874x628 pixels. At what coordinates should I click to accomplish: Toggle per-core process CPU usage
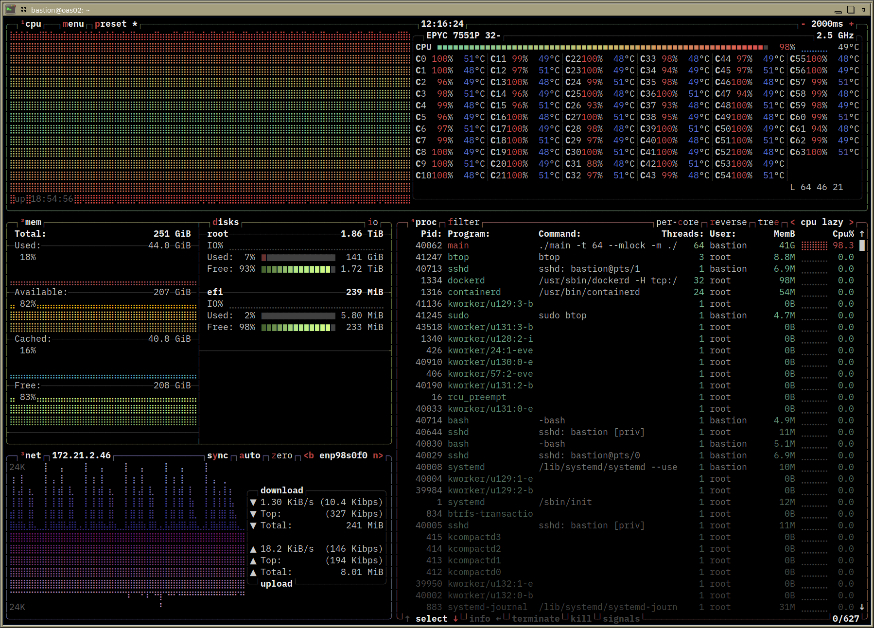[678, 222]
